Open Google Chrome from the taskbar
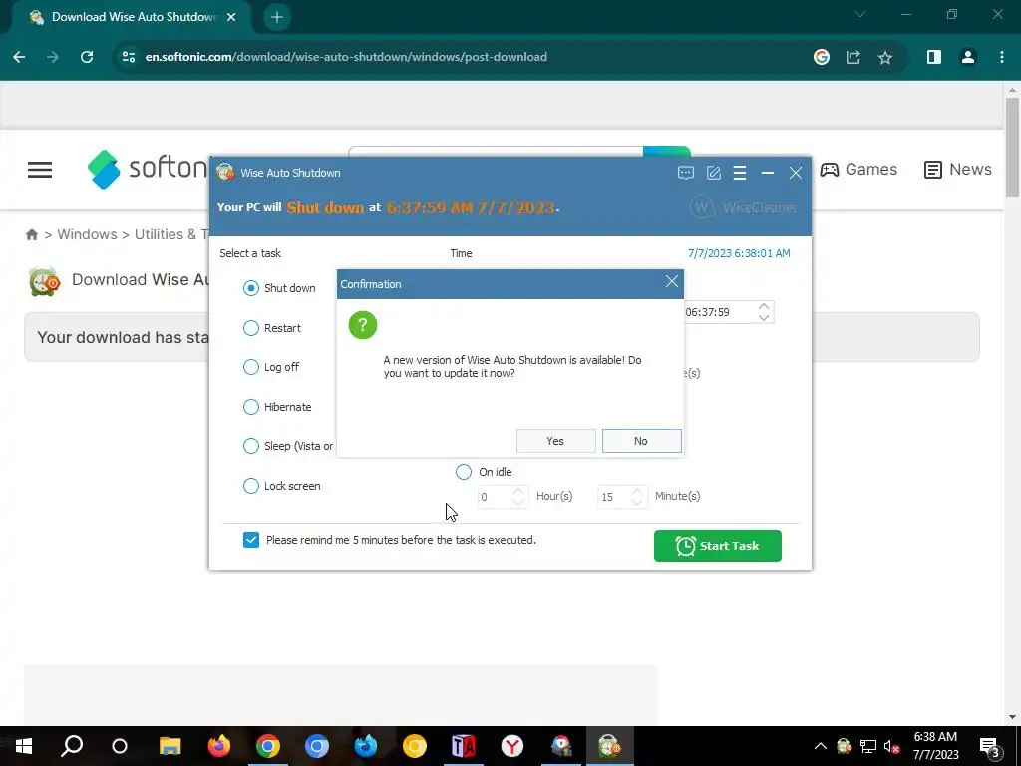 (x=267, y=746)
